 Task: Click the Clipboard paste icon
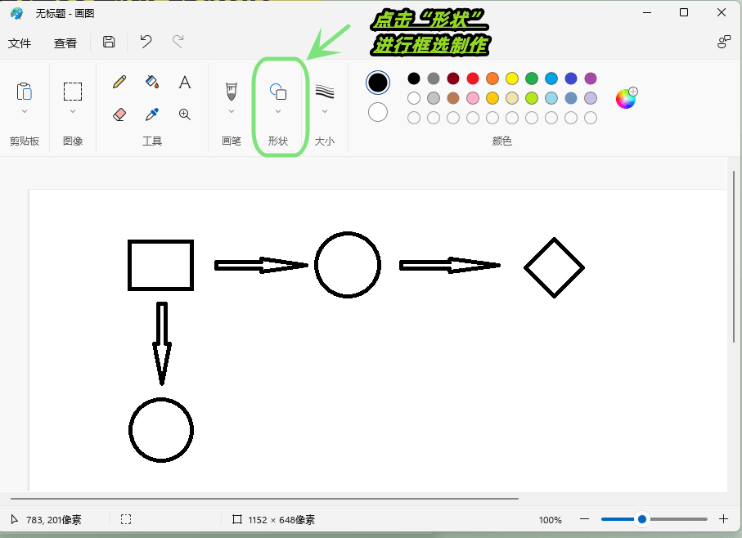tap(25, 92)
